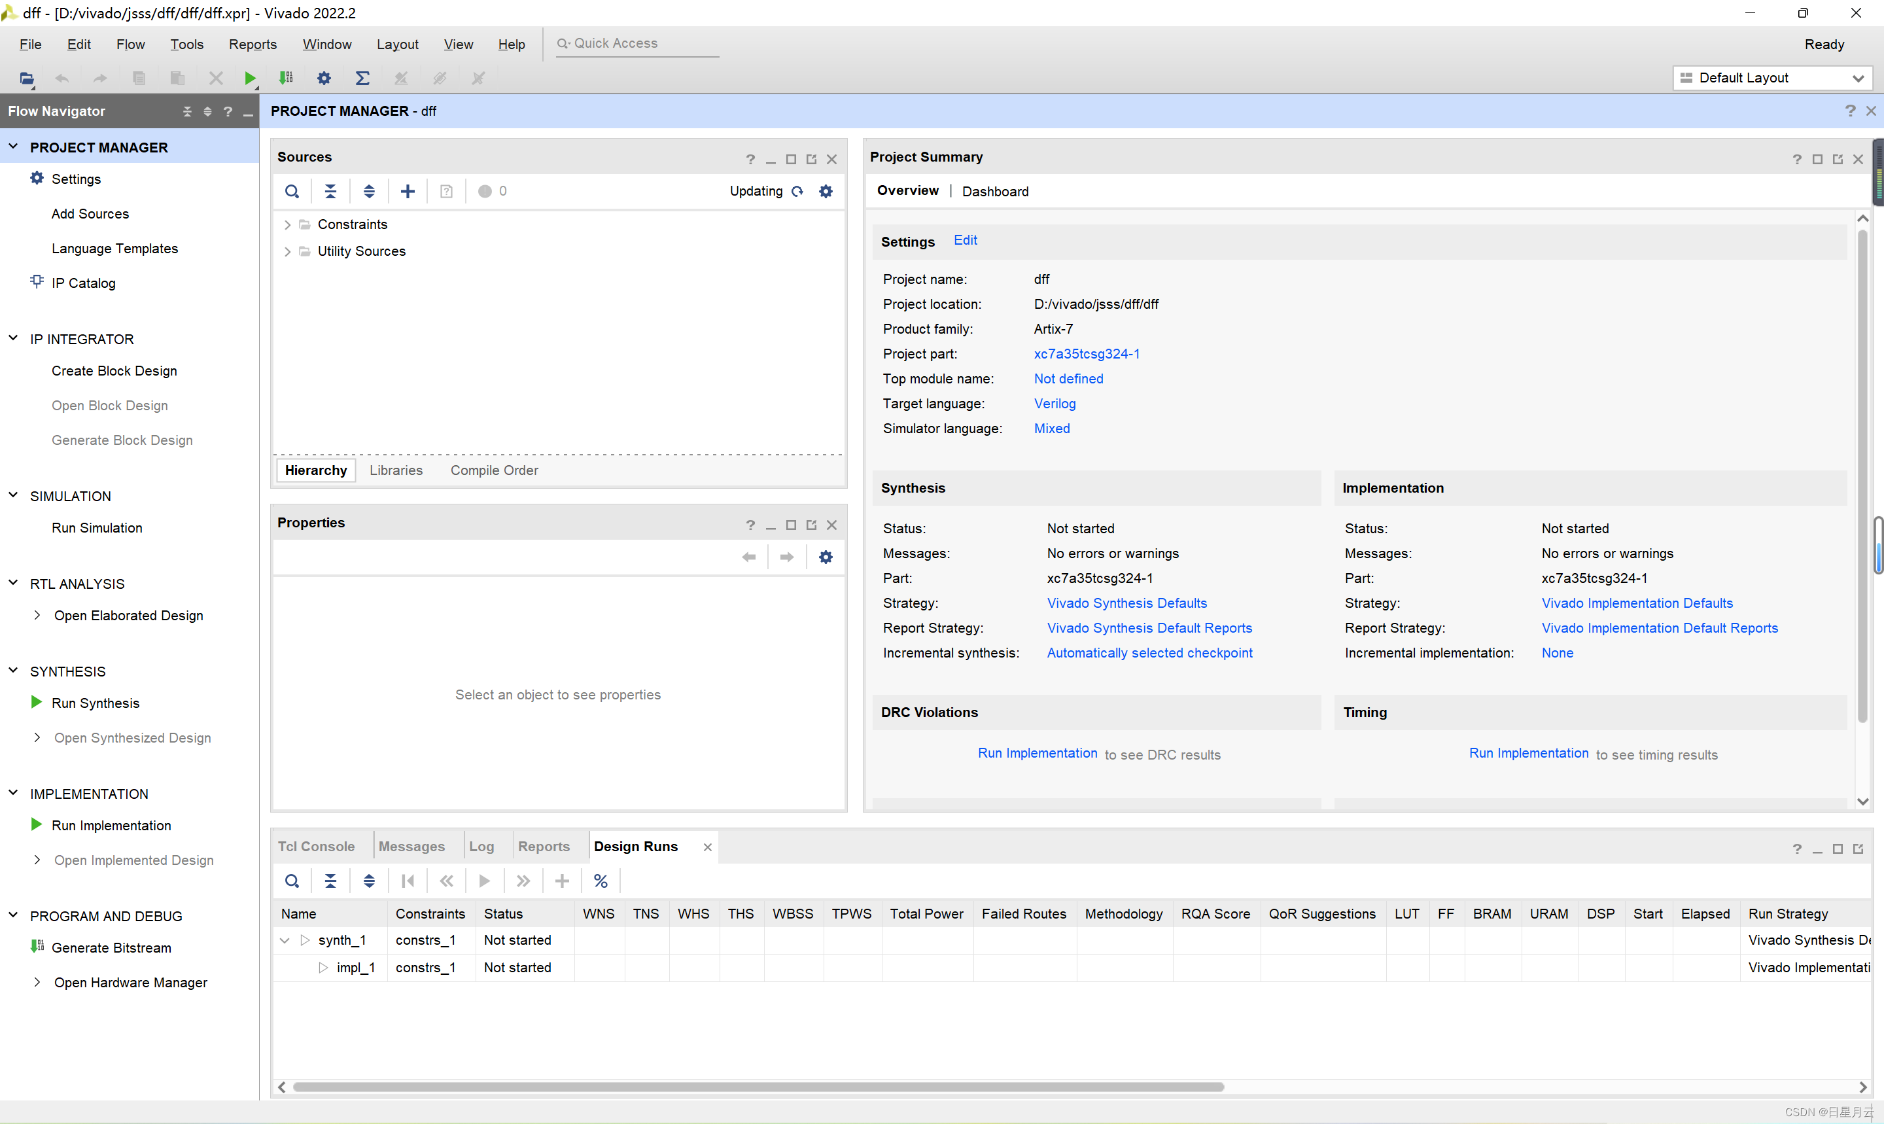1884x1124 pixels.
Task: Click the Vivado Synthesis Defaults strategy link
Action: 1126,603
